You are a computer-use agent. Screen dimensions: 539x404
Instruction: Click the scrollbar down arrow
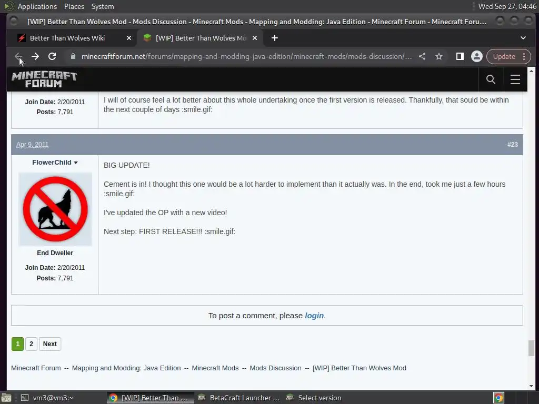(531, 386)
